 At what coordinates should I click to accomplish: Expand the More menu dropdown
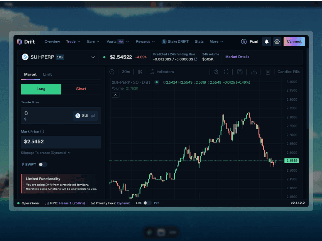(216, 42)
